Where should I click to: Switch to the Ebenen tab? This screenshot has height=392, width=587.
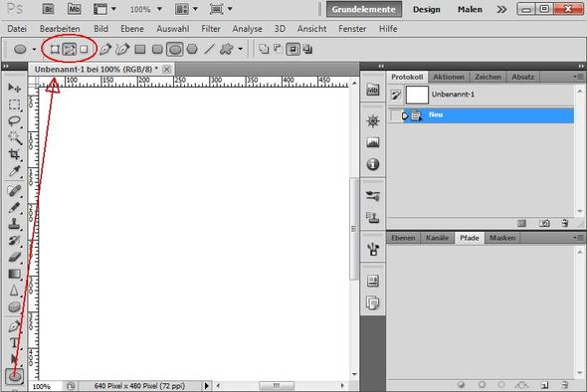[403, 238]
